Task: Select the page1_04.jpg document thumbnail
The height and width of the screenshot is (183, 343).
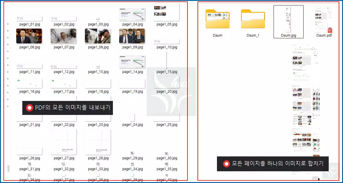Action: (132, 14)
